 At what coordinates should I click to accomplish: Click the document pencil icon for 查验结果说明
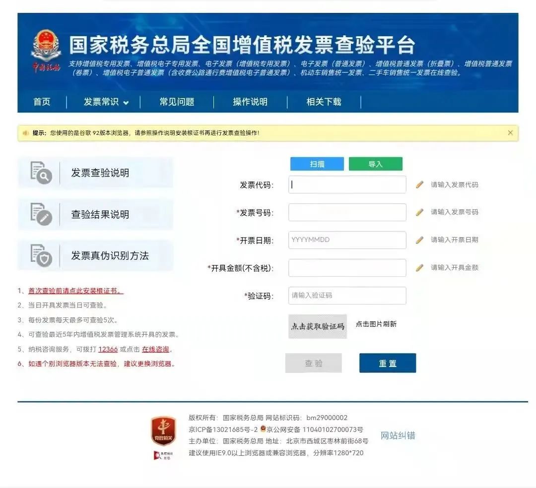pos(41,214)
